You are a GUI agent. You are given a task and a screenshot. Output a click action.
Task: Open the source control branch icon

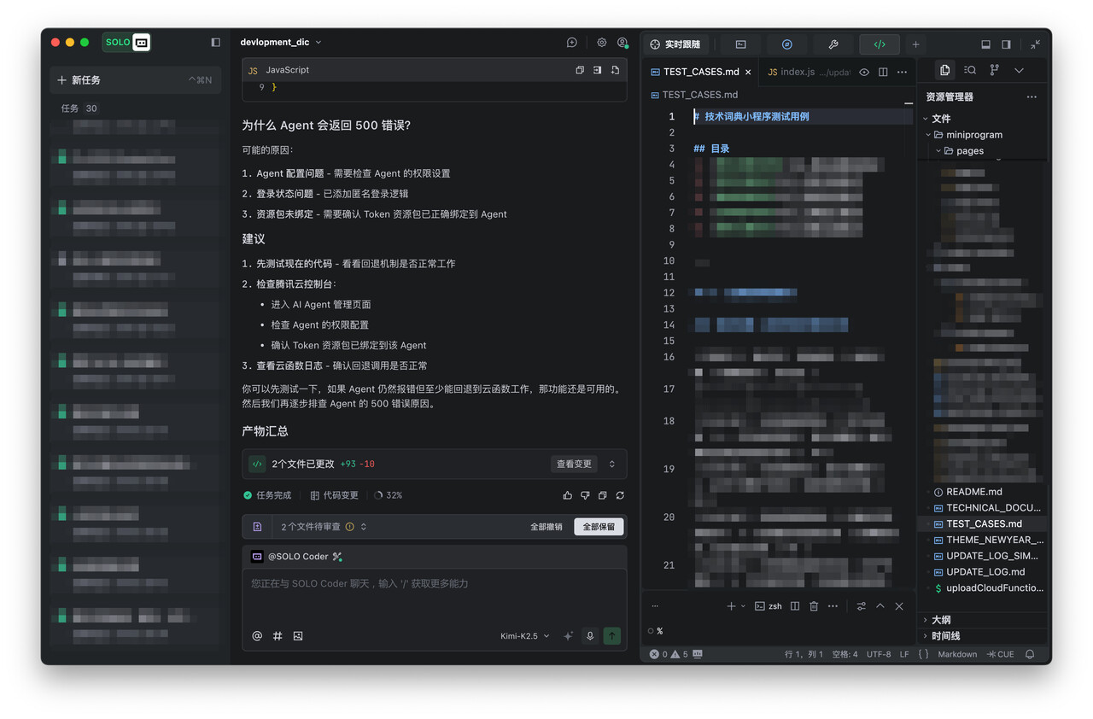[x=994, y=70]
